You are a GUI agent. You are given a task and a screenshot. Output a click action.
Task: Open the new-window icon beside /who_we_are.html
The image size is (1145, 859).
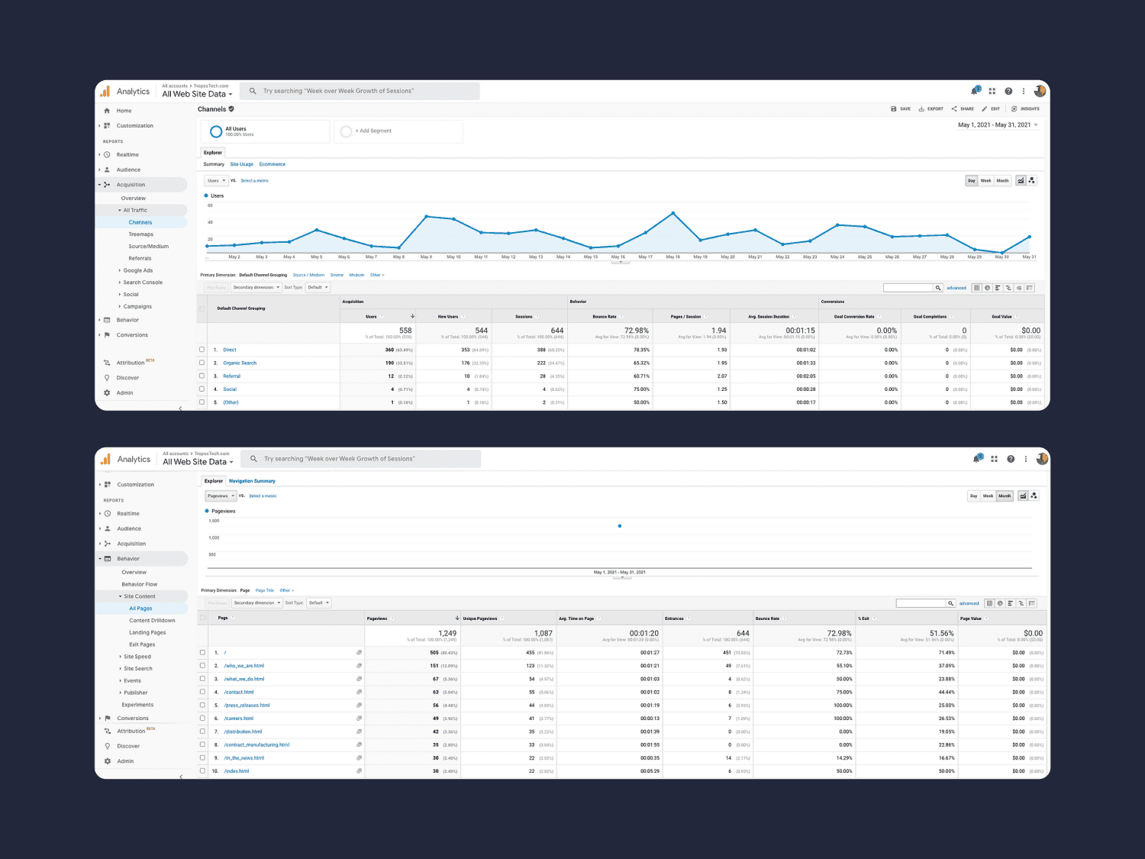coord(359,666)
